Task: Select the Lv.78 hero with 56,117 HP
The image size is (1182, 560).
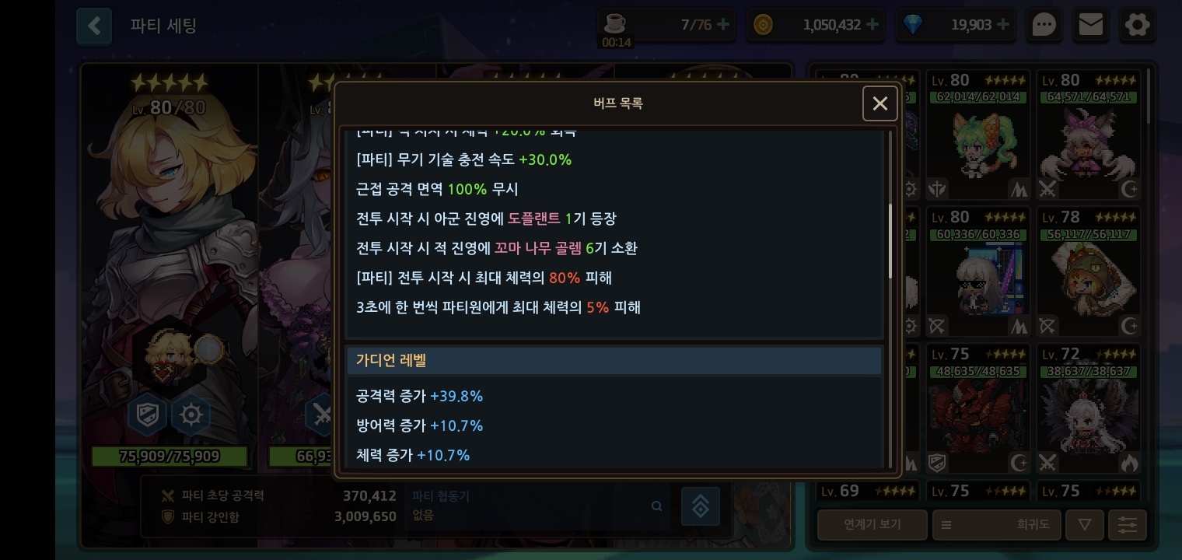Action: pos(1089,272)
